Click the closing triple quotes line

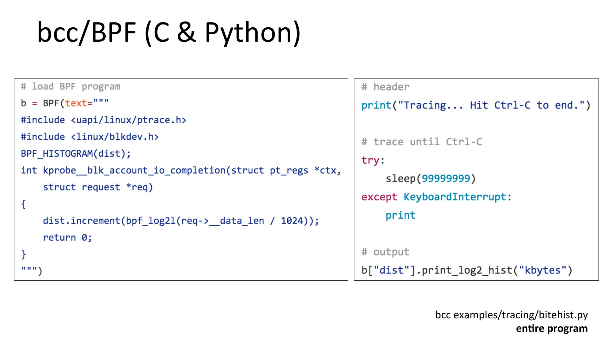coord(32,271)
